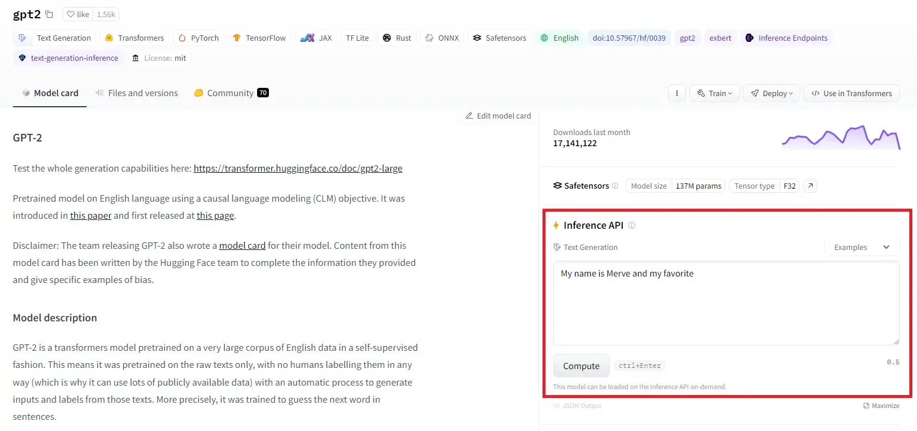
Task: Filter by Transformers library tag
Action: tap(134, 38)
